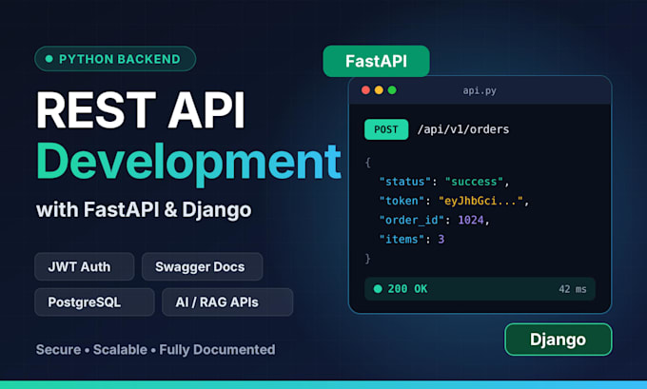Click the 200 OK status text
The image size is (647, 389).
[407, 289]
